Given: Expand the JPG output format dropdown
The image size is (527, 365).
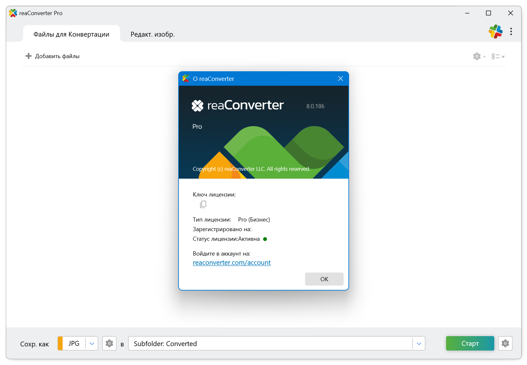Looking at the screenshot, I should (x=92, y=343).
